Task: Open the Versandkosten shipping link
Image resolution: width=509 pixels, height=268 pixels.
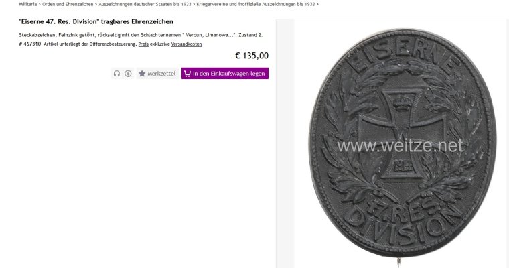Action: coord(186,44)
